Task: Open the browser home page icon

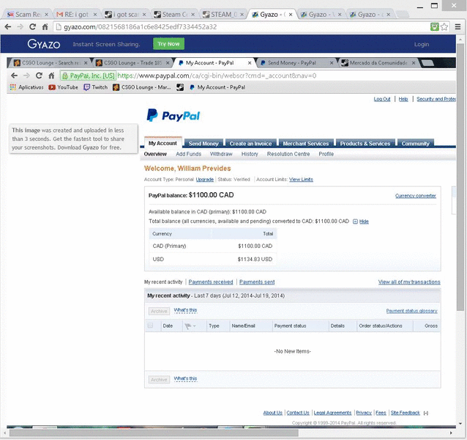Action: tap(45, 27)
